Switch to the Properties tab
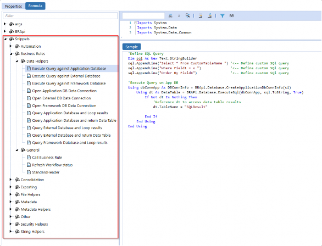The width and height of the screenshot is (322, 246). click(13, 6)
